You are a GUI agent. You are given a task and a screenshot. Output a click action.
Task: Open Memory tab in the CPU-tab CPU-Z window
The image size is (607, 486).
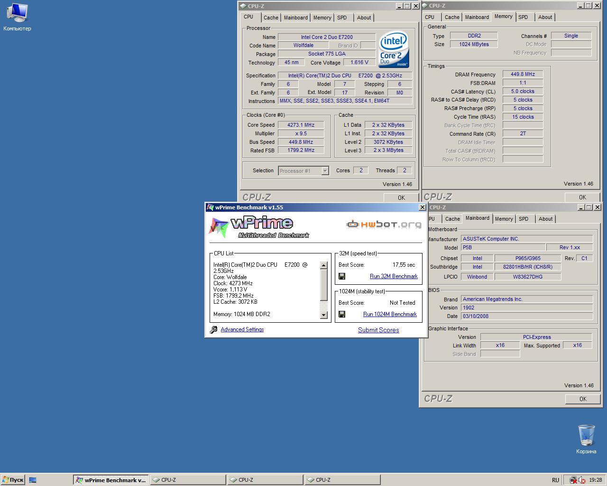pos(322,18)
